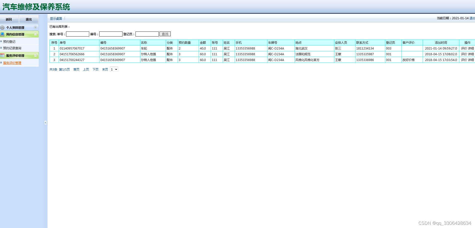The image size is (475, 228).
Task: Go to 上页 in pagination
Action: point(86,69)
